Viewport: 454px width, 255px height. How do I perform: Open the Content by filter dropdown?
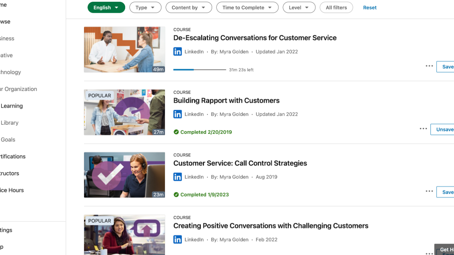tap(189, 7)
